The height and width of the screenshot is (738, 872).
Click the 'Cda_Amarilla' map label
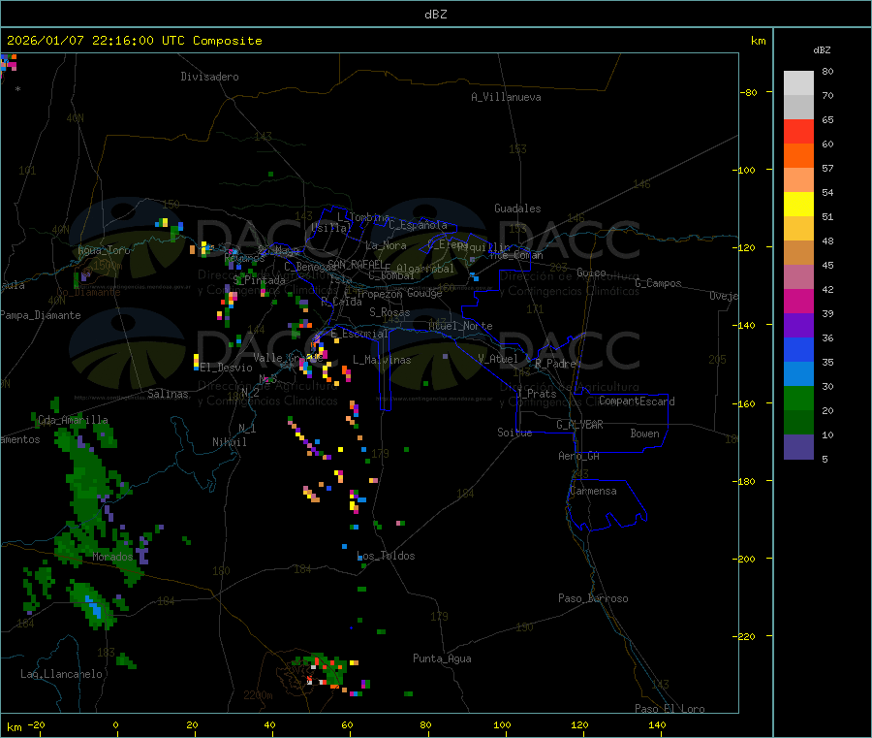pos(74,420)
